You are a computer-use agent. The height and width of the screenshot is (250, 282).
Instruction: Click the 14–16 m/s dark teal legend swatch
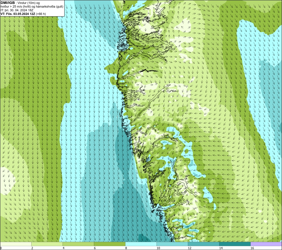[x=235, y=244]
